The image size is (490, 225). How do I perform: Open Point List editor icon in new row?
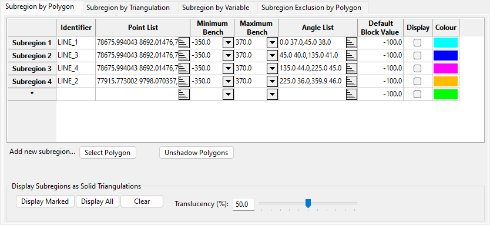pyautogui.click(x=184, y=94)
